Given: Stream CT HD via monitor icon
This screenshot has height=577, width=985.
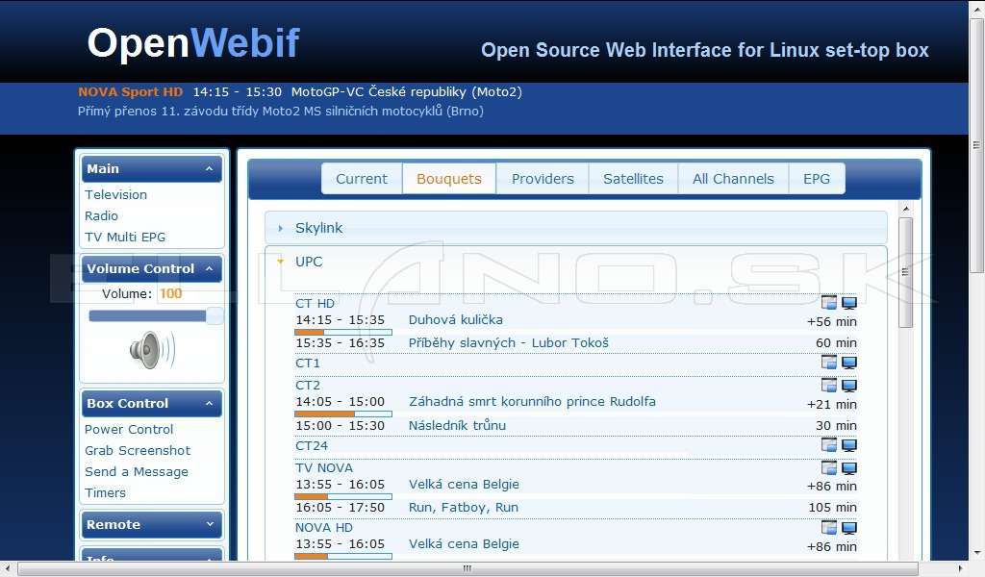Looking at the screenshot, I should (x=848, y=303).
